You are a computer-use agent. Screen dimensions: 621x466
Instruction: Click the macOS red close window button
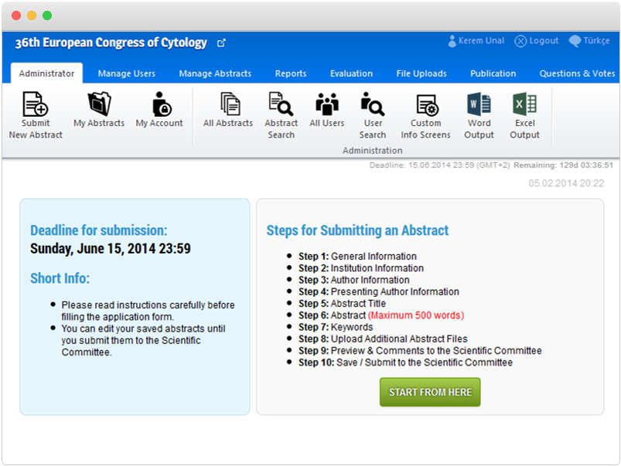point(16,15)
